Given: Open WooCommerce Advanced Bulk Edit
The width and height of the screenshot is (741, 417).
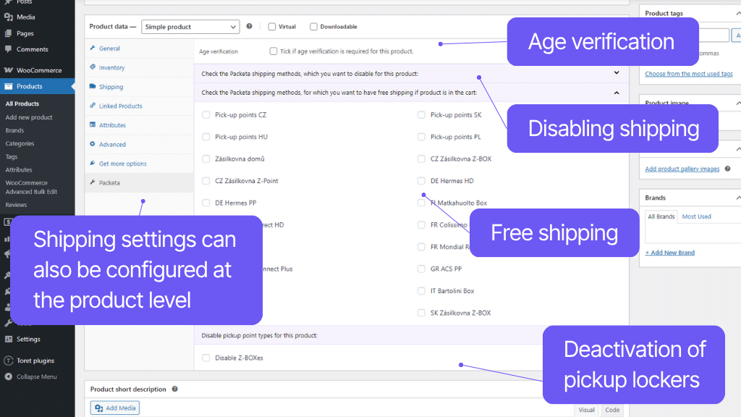Looking at the screenshot, I should (31, 188).
